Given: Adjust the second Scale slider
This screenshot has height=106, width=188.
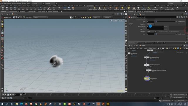Looking at the screenshot, I should (166, 34).
